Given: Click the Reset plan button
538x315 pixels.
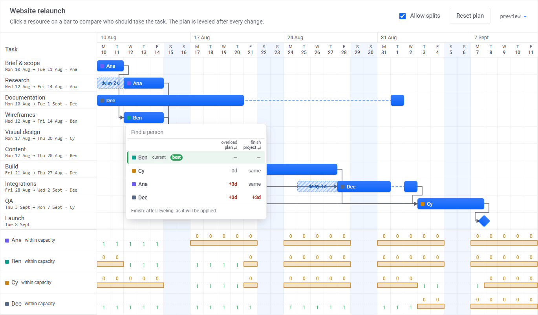Looking at the screenshot, I should click(x=470, y=16).
